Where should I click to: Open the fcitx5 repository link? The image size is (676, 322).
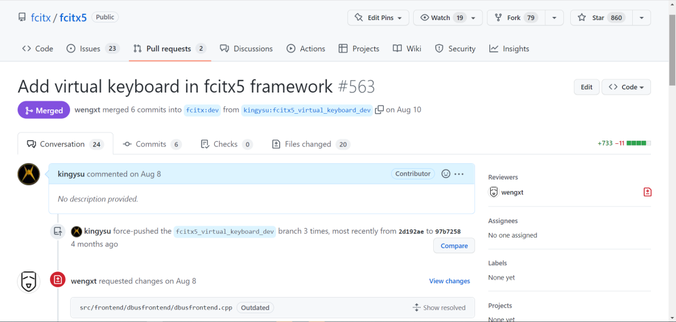tap(73, 18)
